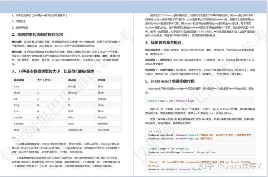
Task: Click code line "Integer integer = new Integer(1);"
Action: coord(169,149)
